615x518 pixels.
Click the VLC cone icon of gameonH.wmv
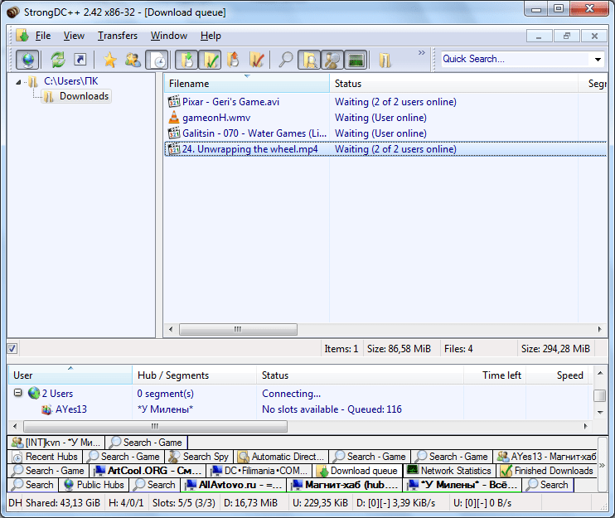point(174,117)
